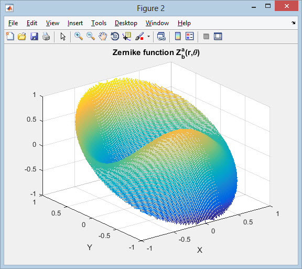Screen dimensions: 302x269
Task: Open the Insert menu
Action: [x=75, y=23]
